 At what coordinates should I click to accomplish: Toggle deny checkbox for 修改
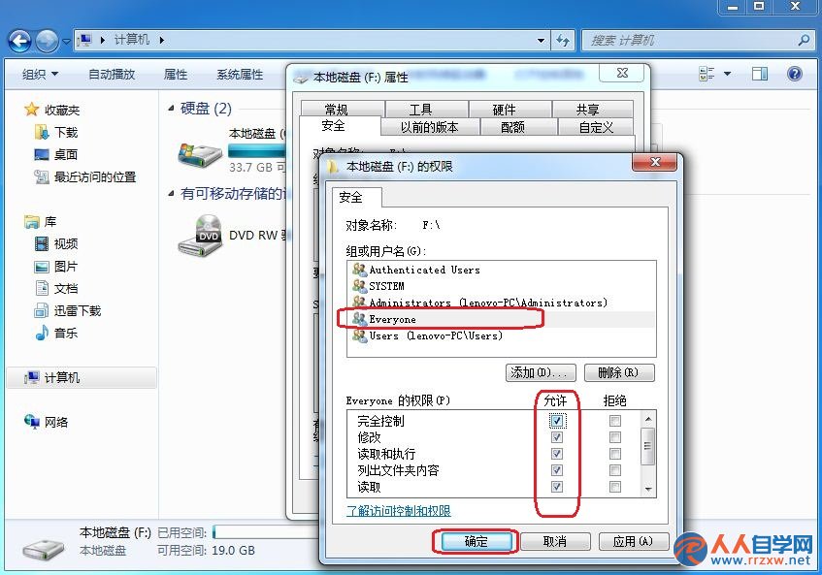click(x=615, y=437)
